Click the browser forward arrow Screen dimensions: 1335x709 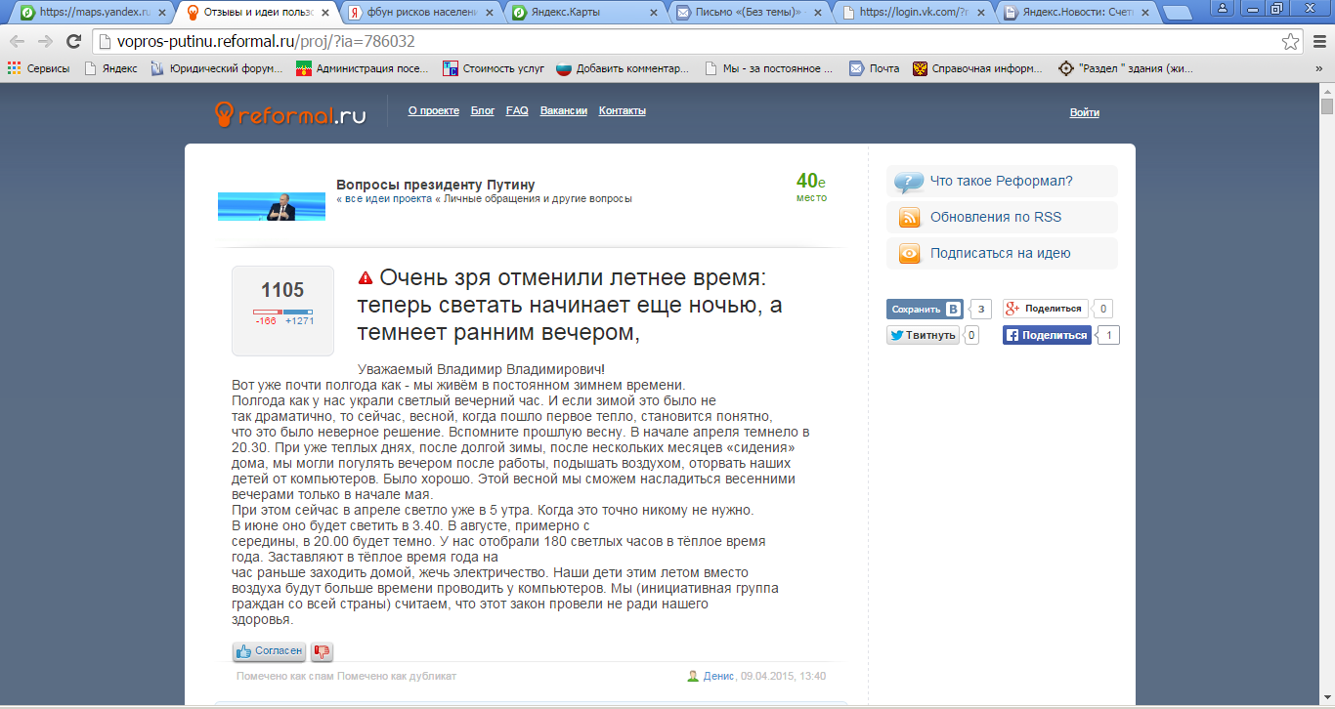pyautogui.click(x=45, y=42)
